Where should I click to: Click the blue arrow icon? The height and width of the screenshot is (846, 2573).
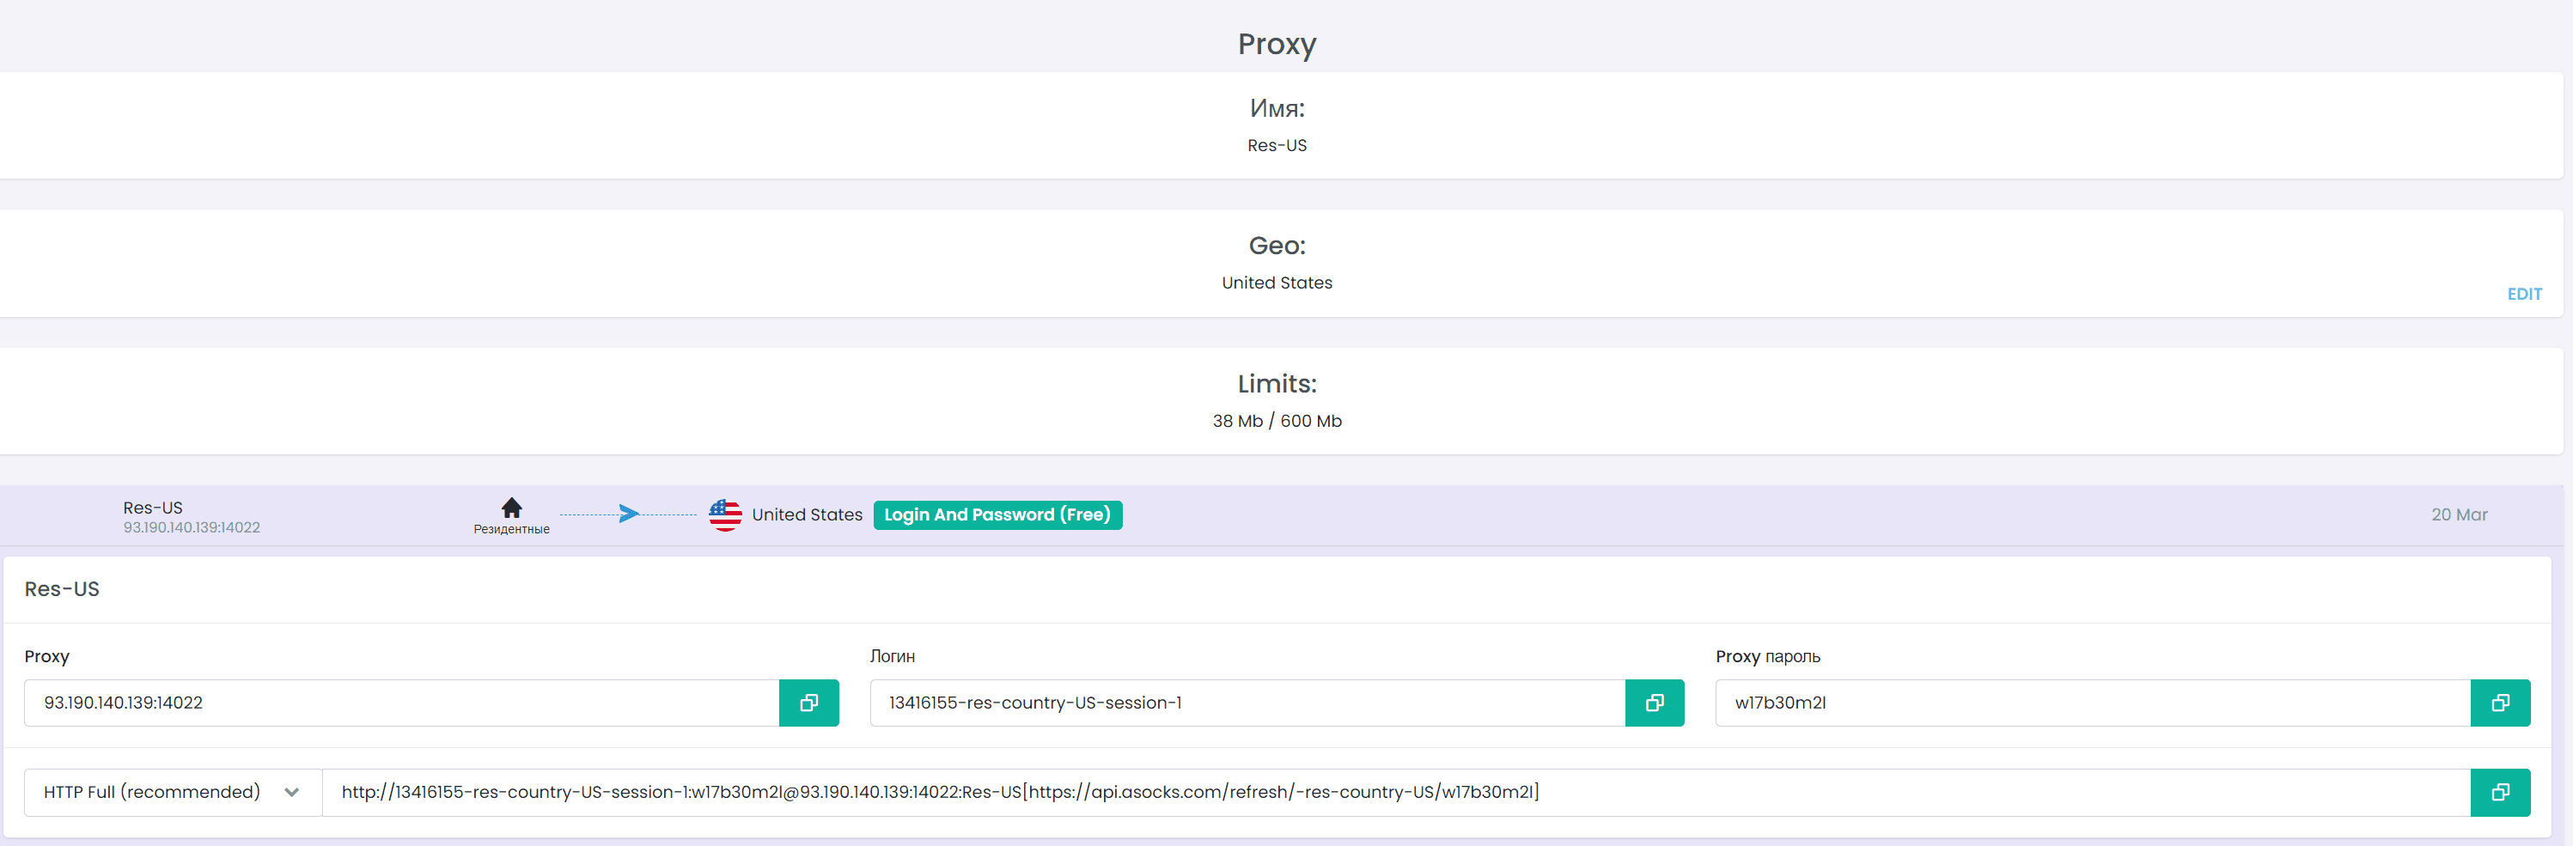pos(628,514)
